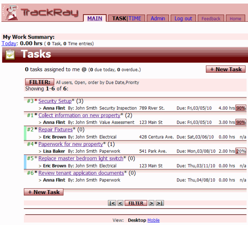Go to next page arrow

click(151, 203)
